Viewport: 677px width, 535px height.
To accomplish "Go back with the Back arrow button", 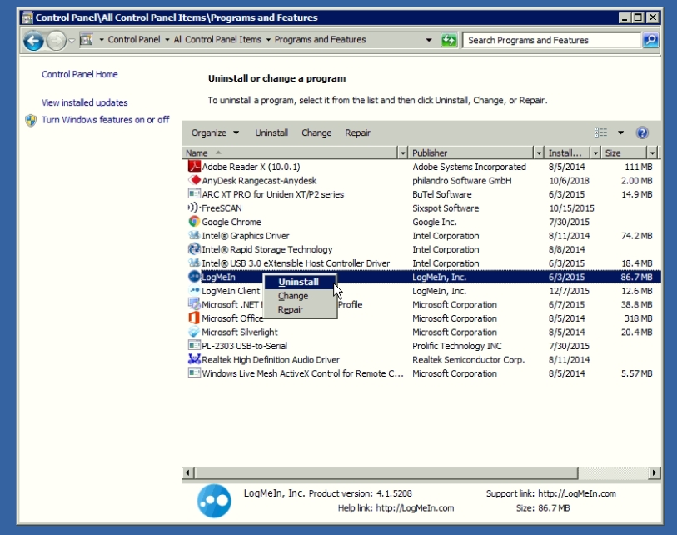I will [x=33, y=41].
